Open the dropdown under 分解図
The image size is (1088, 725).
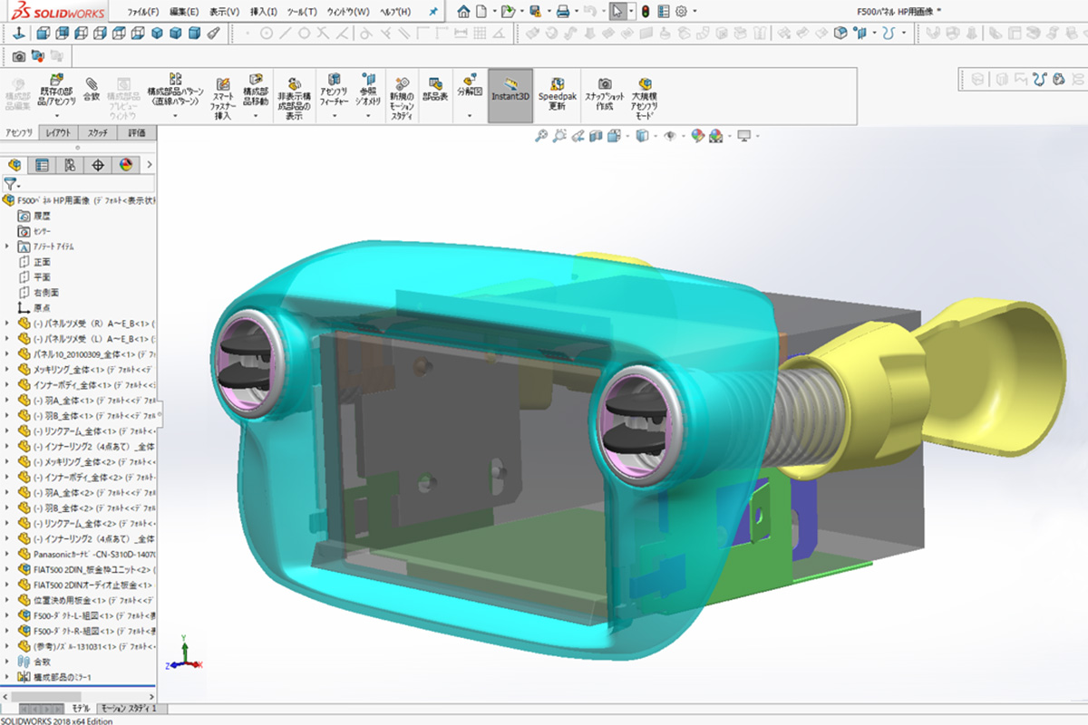pos(469,116)
